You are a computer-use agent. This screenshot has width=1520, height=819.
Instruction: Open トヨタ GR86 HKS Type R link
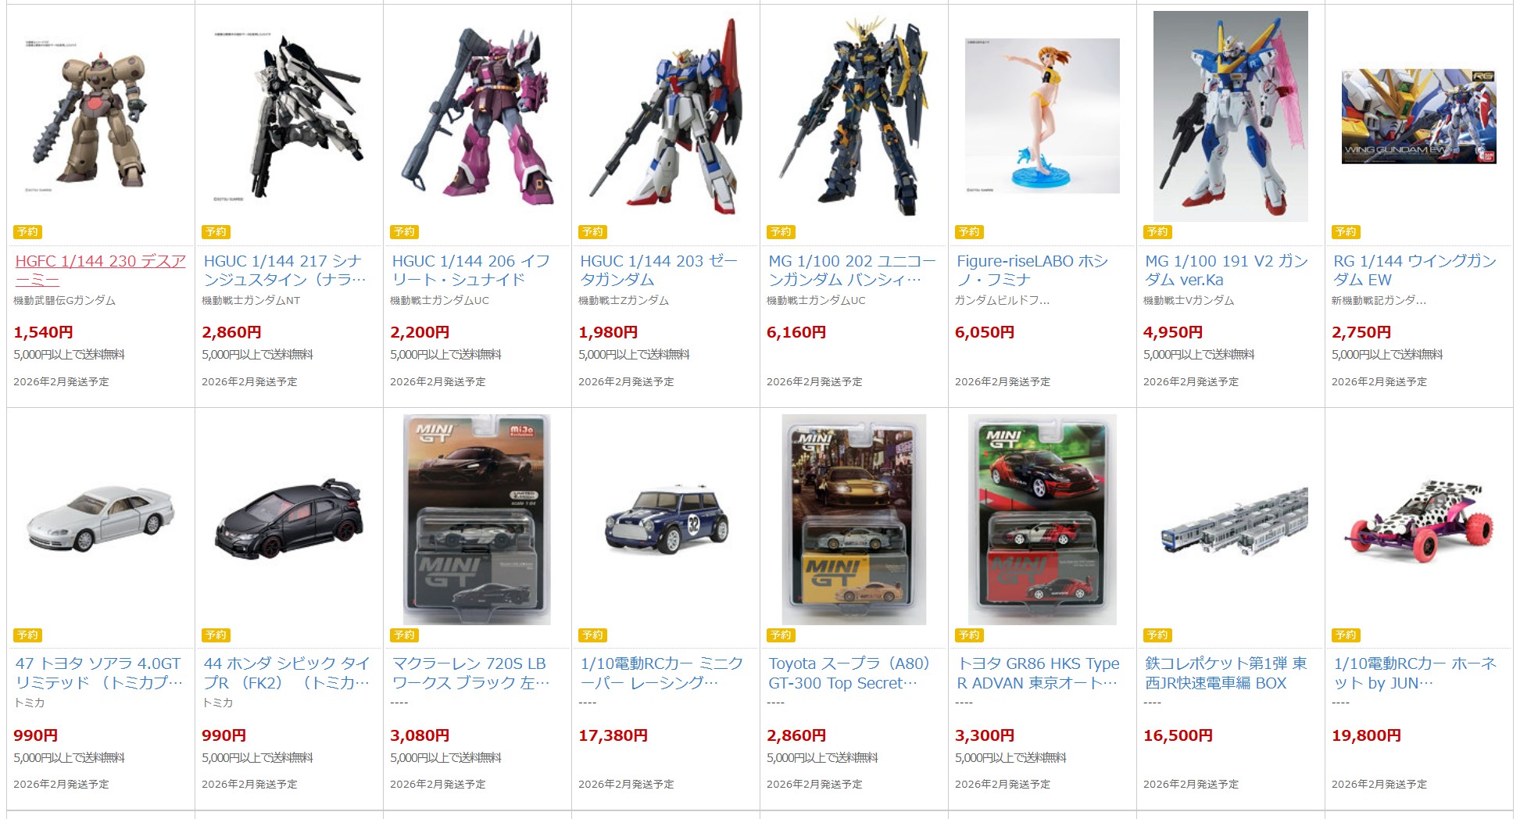pos(1038,673)
